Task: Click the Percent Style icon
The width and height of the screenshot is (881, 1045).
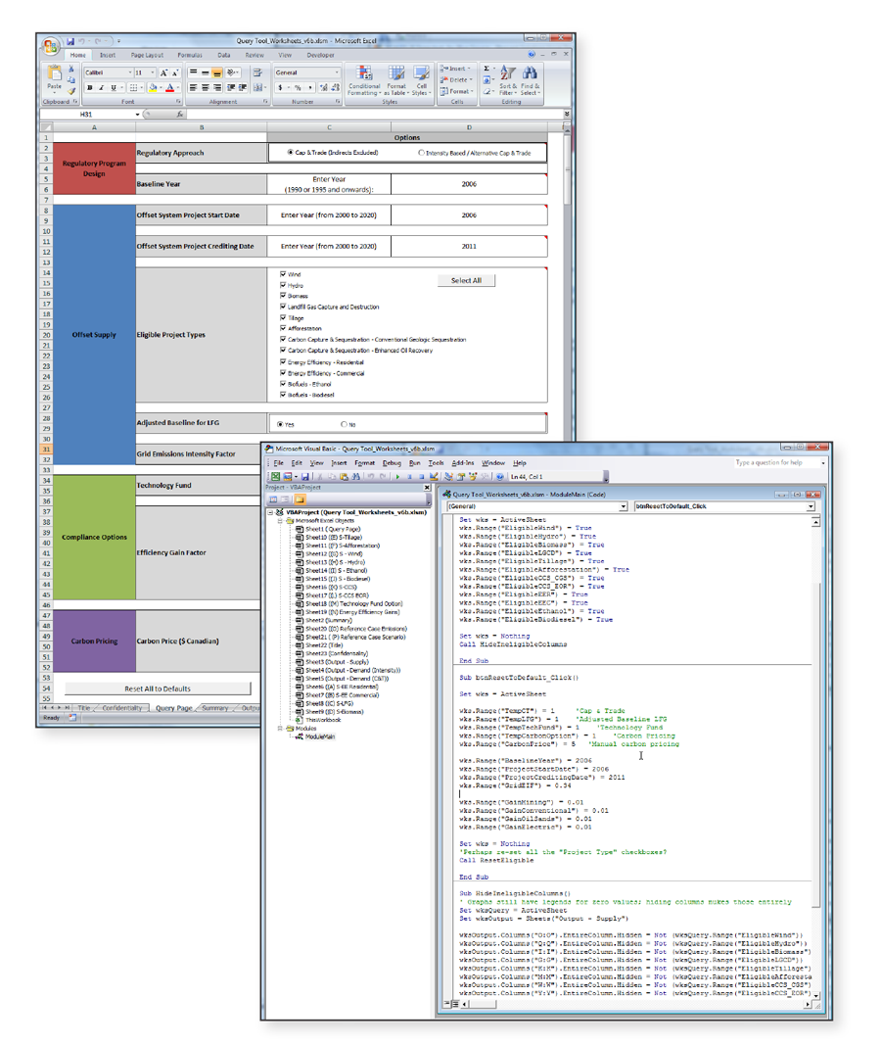Action: point(298,88)
